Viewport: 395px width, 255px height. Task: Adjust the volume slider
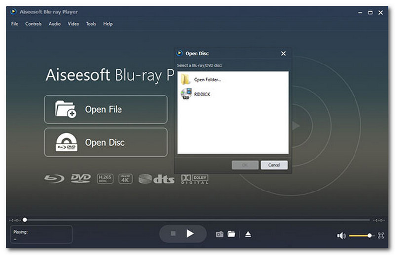[361, 236]
